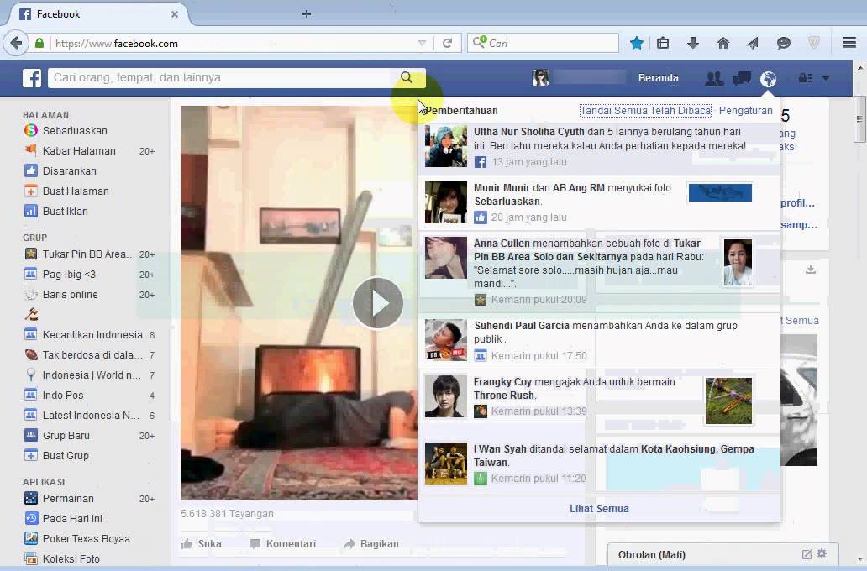The width and height of the screenshot is (867, 571).
Task: Click the notifications globe icon
Action: coord(768,79)
